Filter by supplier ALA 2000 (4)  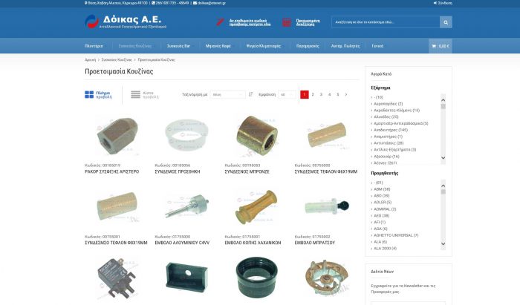[385, 249]
